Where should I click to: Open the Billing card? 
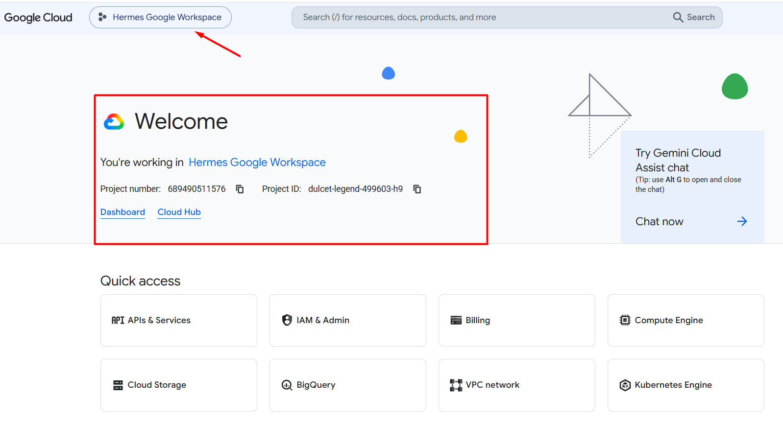(517, 320)
